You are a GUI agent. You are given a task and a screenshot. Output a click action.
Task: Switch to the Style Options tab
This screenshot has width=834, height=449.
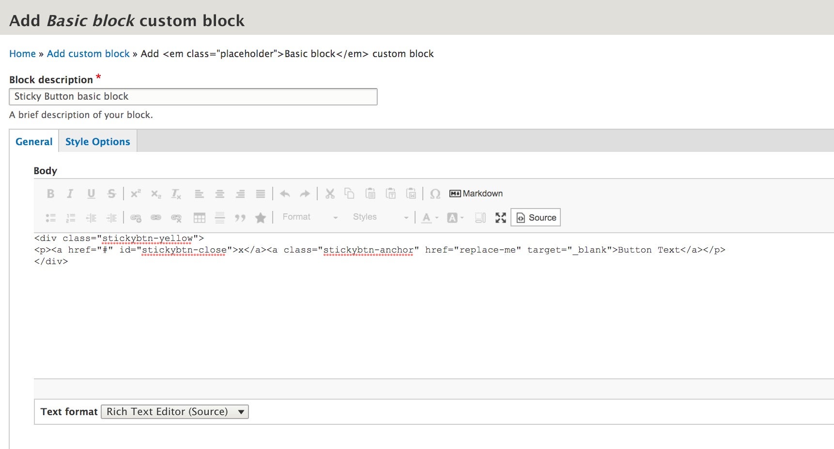[x=97, y=141]
